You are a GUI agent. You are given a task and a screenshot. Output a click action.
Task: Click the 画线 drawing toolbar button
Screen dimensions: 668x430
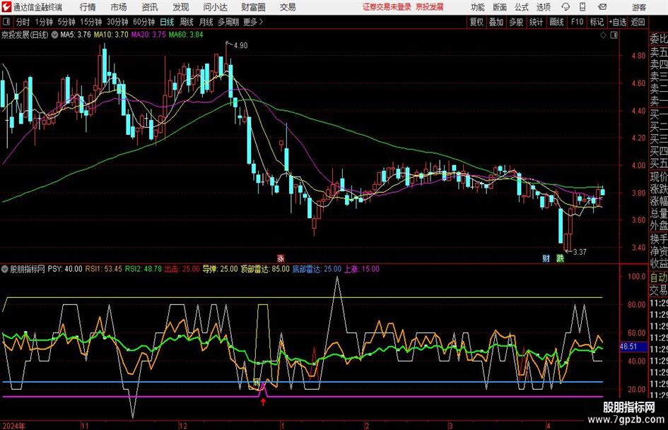[556, 22]
